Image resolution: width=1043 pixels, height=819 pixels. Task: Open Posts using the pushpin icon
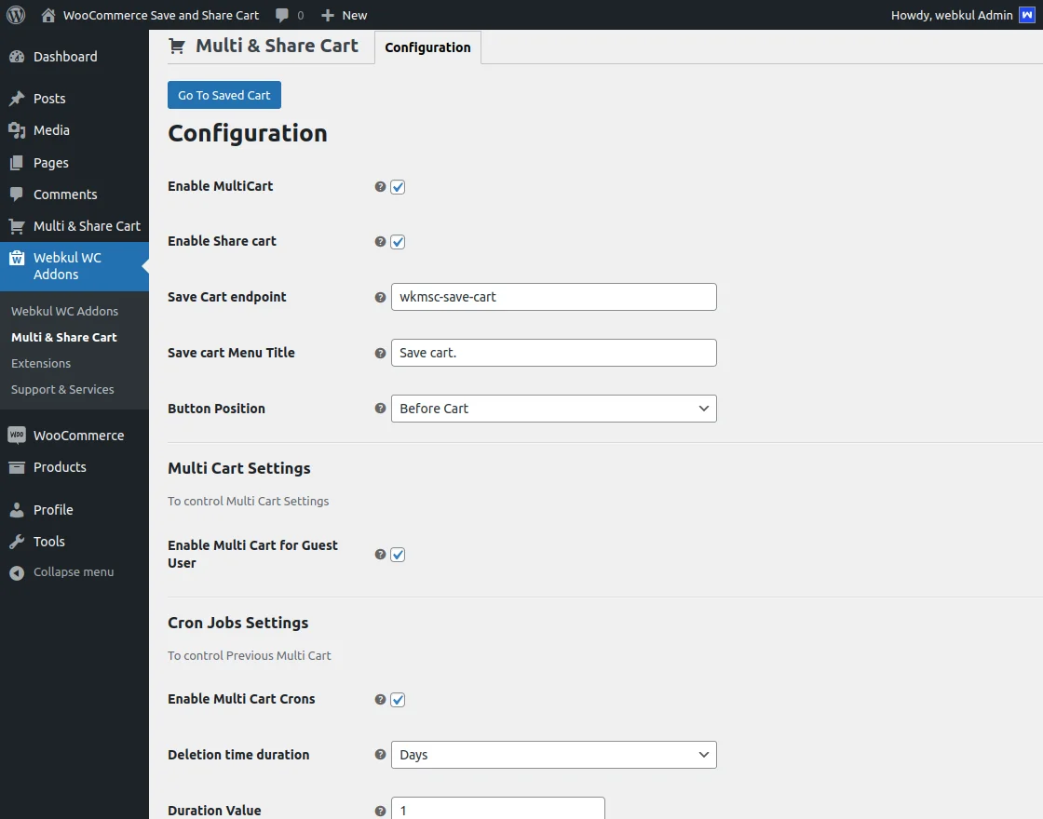coord(17,98)
